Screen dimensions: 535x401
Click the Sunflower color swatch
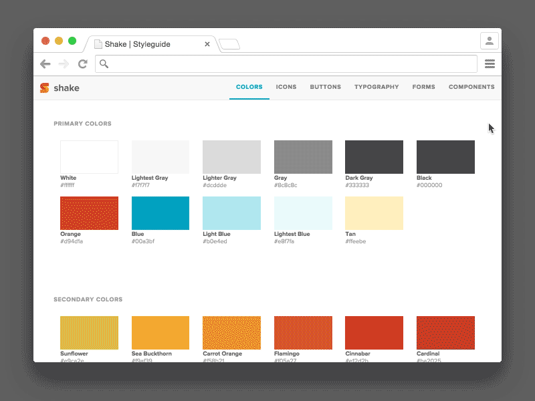pyautogui.click(x=89, y=332)
